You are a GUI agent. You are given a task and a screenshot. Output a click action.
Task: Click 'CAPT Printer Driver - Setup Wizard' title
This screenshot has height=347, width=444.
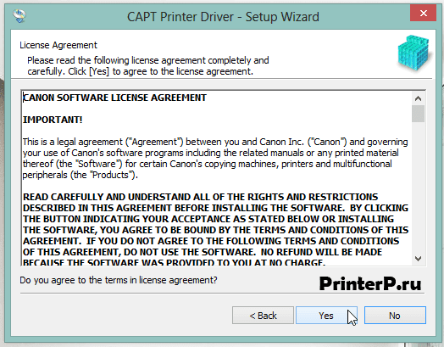(x=223, y=17)
